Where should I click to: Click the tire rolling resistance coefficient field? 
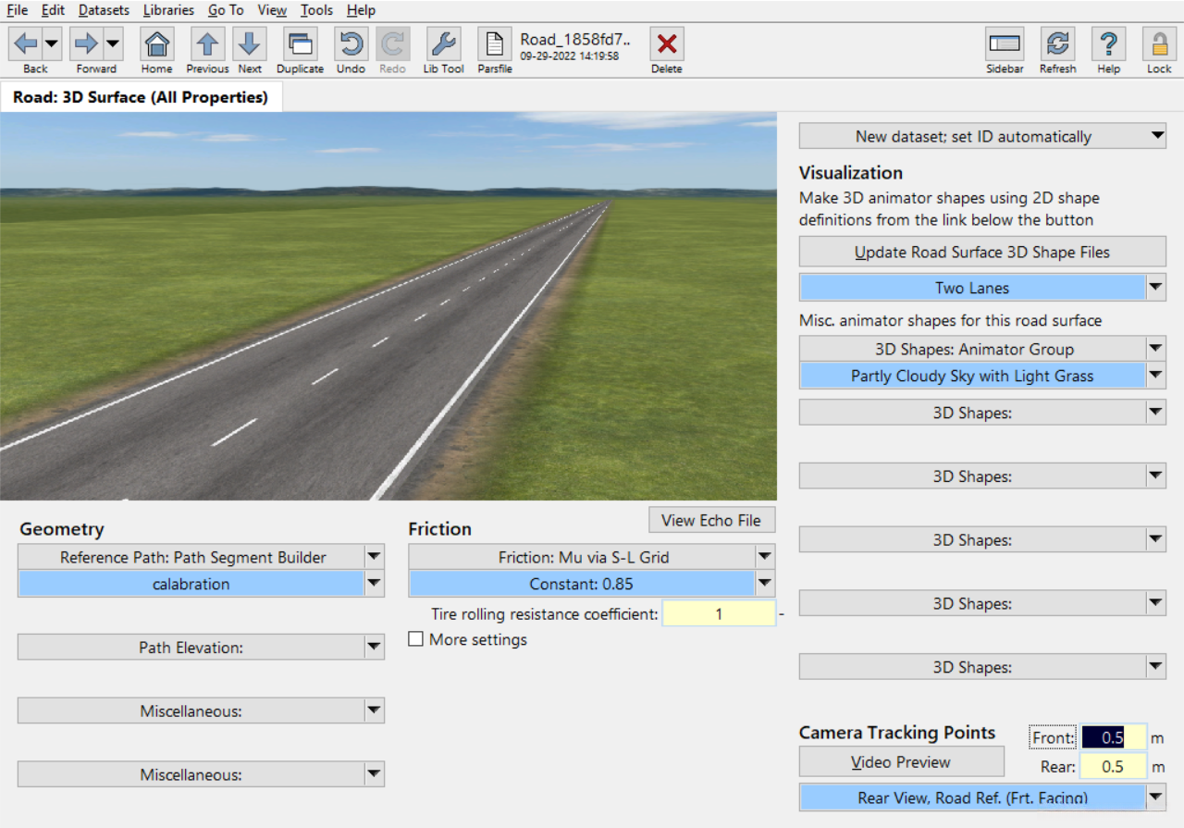coord(719,613)
